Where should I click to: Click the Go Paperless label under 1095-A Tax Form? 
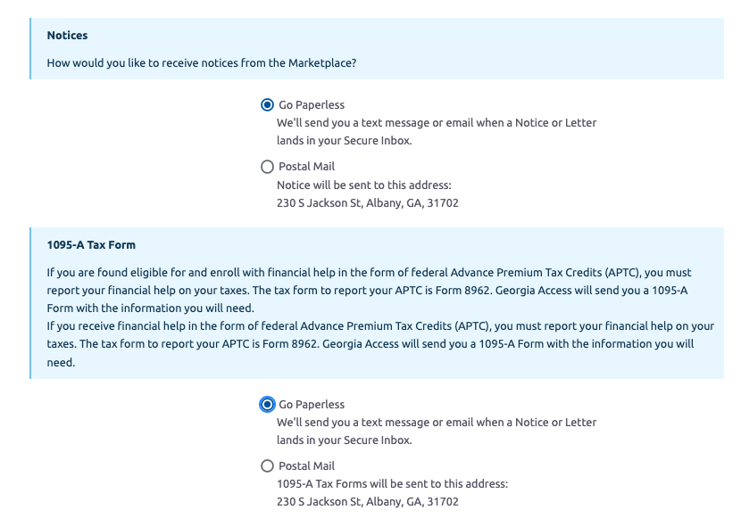point(312,404)
